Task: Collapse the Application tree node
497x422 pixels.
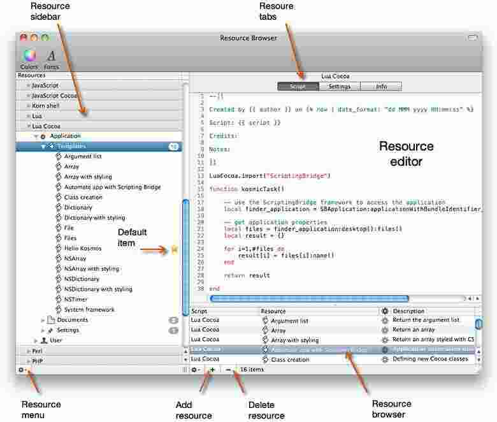Action: tap(36, 136)
